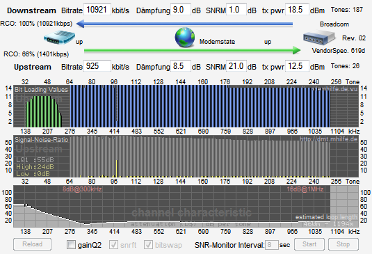Select the Upstream Dämpfung field 8.5
This screenshot has width=372, height=254.
(x=181, y=66)
